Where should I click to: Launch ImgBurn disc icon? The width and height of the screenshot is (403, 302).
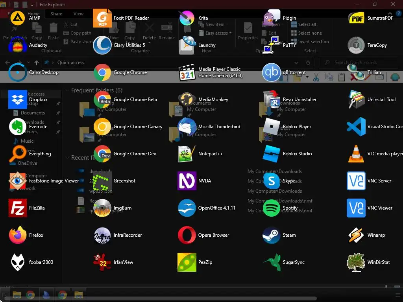102,208
